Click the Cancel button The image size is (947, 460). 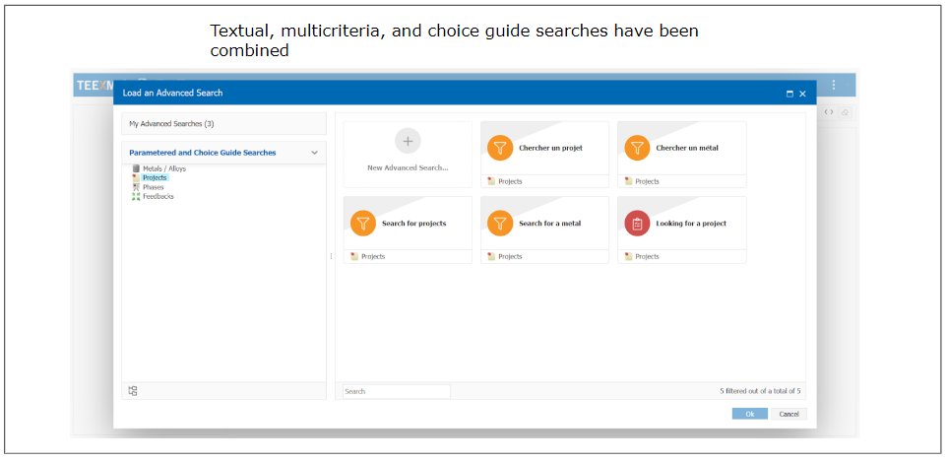[789, 414]
